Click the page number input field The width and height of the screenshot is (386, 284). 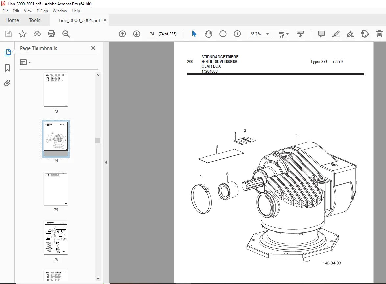click(152, 34)
